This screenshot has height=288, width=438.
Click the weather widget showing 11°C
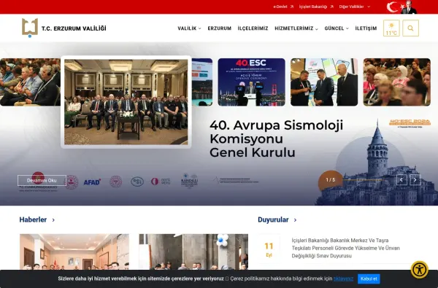[391, 28]
